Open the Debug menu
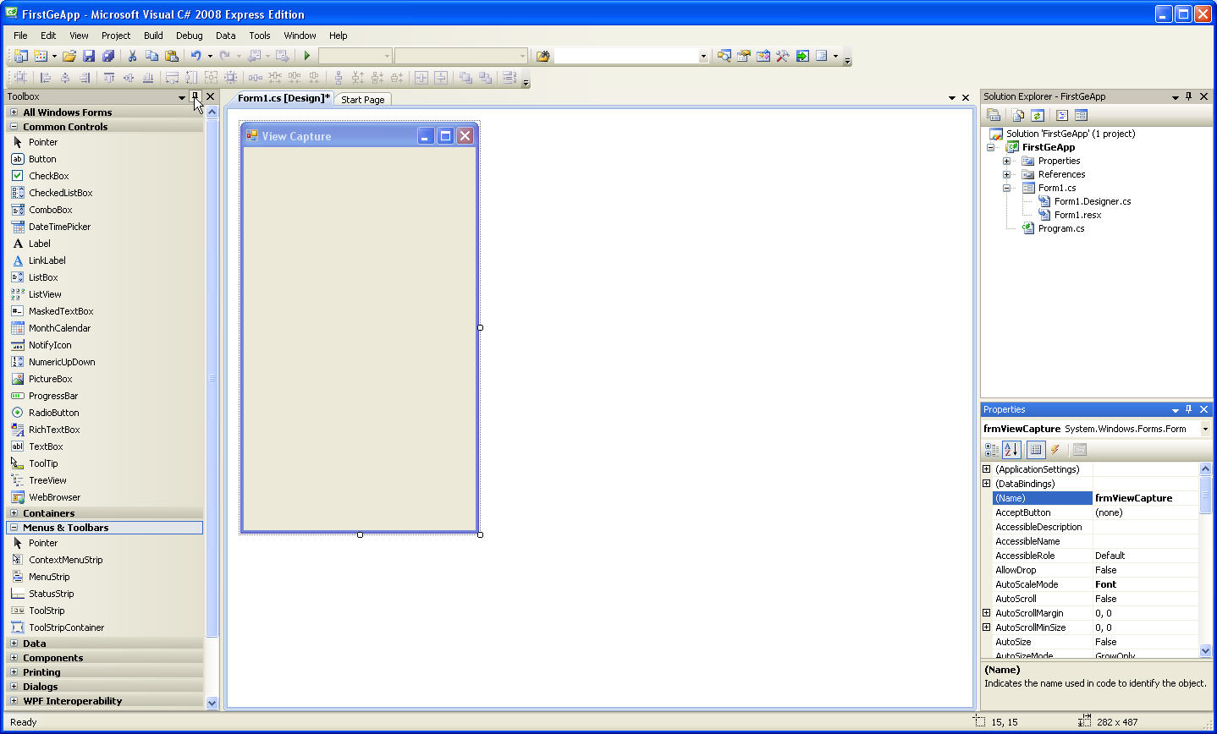This screenshot has height=734, width=1217. point(189,36)
